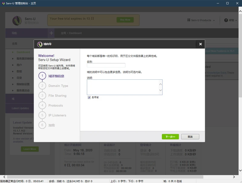Click the Buy Now button in main window
Viewport: 242px width, 183px height.
point(125,20)
